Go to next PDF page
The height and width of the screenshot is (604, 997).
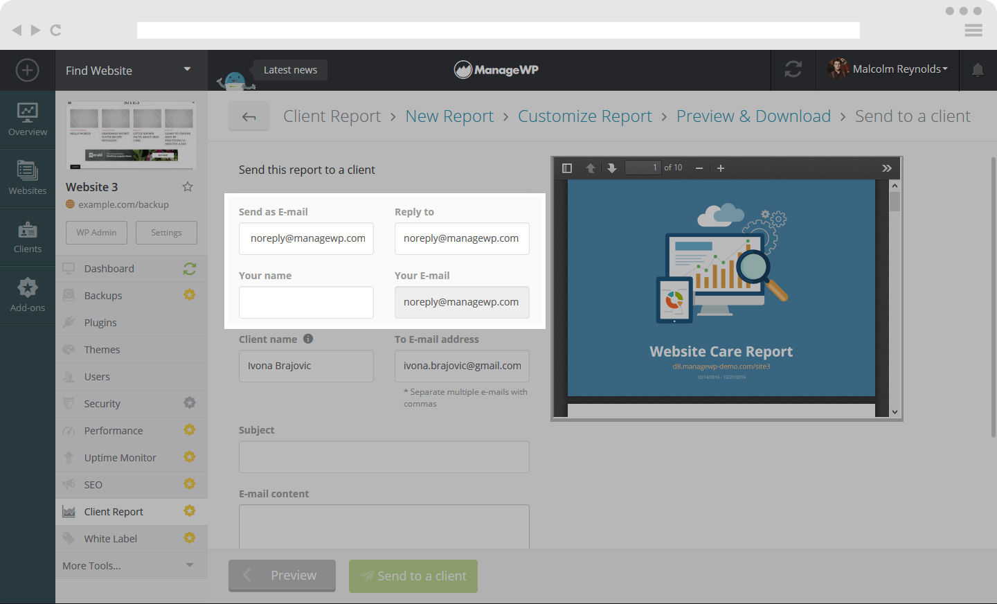tap(612, 168)
